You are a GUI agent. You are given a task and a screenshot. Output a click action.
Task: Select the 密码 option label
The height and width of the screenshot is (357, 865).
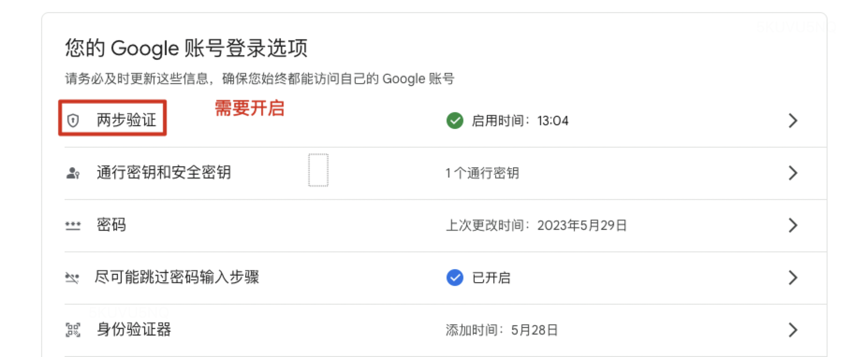pos(111,225)
